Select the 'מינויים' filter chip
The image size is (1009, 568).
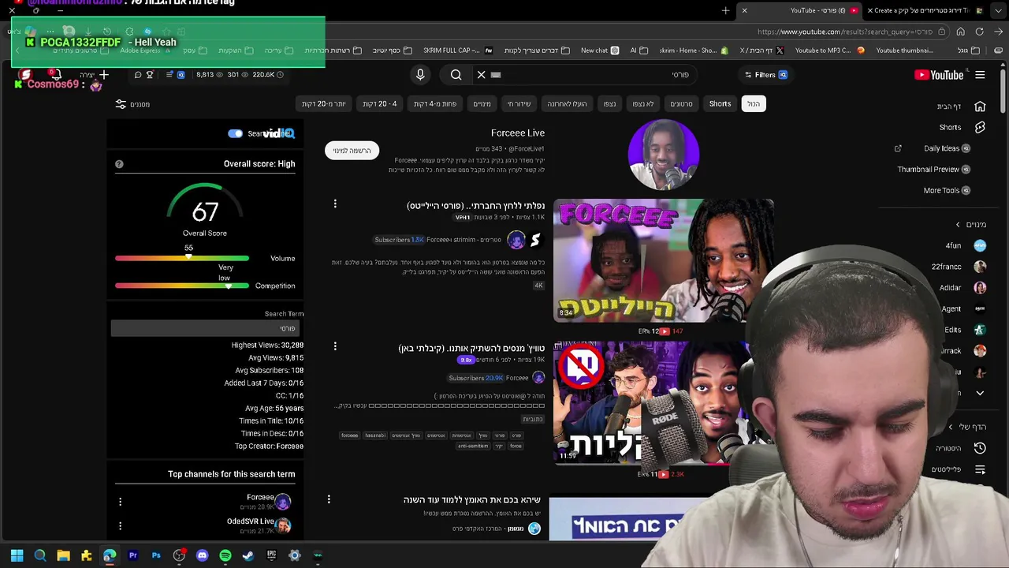pos(482,103)
